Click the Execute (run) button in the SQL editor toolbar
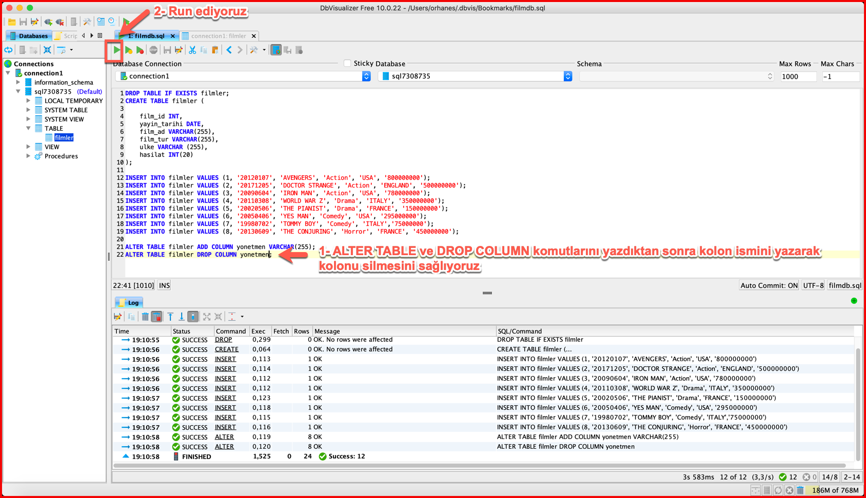 pos(116,50)
